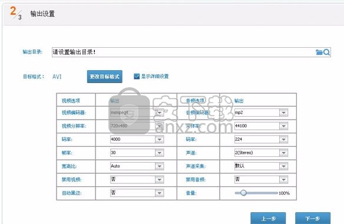Expand 采样率 44100 dropdown

[x=283, y=126]
